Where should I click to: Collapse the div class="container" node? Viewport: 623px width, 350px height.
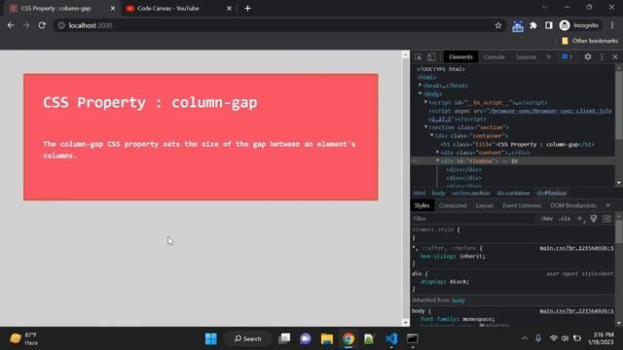[432, 136]
